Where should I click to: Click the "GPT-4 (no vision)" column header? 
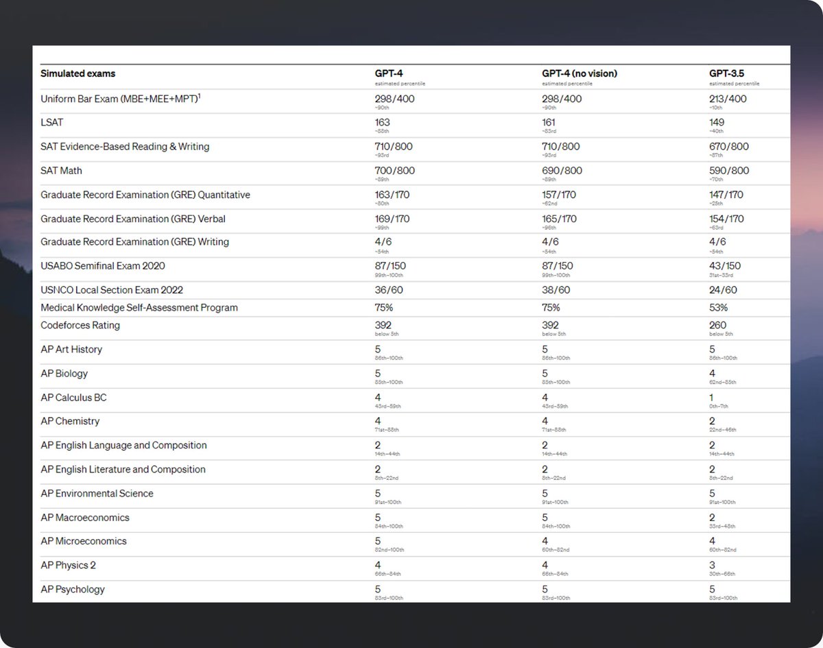click(580, 73)
